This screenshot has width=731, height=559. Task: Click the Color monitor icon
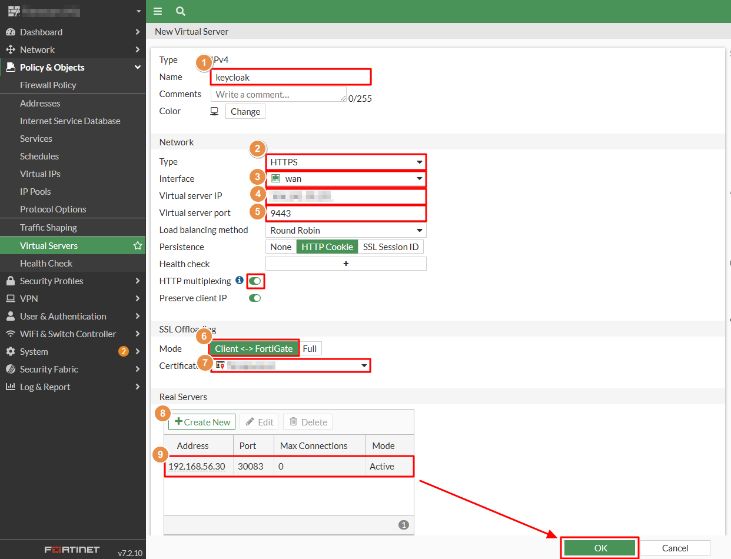[215, 111]
